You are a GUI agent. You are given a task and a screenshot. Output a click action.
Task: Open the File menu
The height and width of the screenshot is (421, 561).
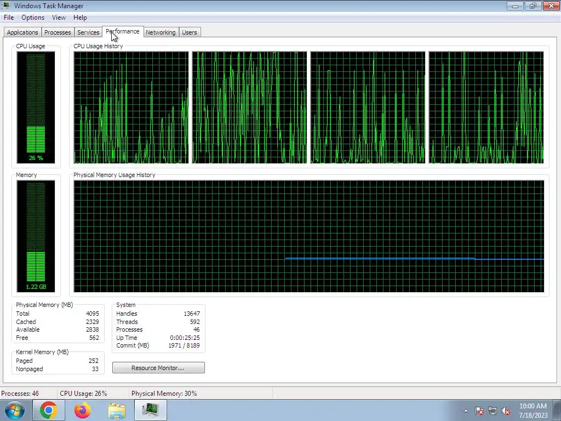pyautogui.click(x=9, y=18)
